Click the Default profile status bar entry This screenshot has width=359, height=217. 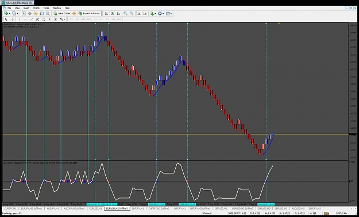(207, 214)
